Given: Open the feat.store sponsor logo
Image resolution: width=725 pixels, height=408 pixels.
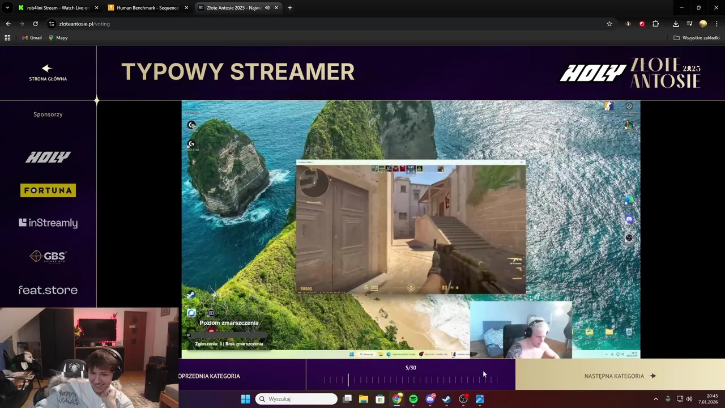Looking at the screenshot, I should tap(48, 290).
